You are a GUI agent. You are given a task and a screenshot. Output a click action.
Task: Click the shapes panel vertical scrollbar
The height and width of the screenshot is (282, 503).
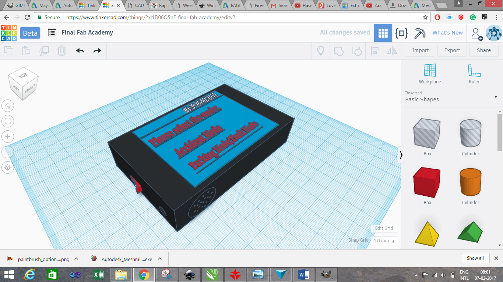point(500,132)
